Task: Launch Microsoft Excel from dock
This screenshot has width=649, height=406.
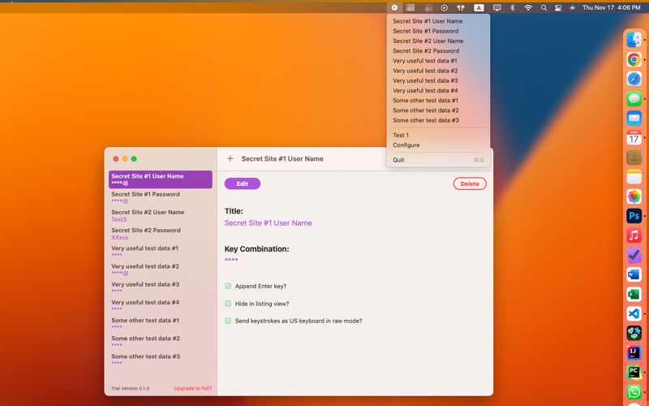Action: tap(634, 294)
